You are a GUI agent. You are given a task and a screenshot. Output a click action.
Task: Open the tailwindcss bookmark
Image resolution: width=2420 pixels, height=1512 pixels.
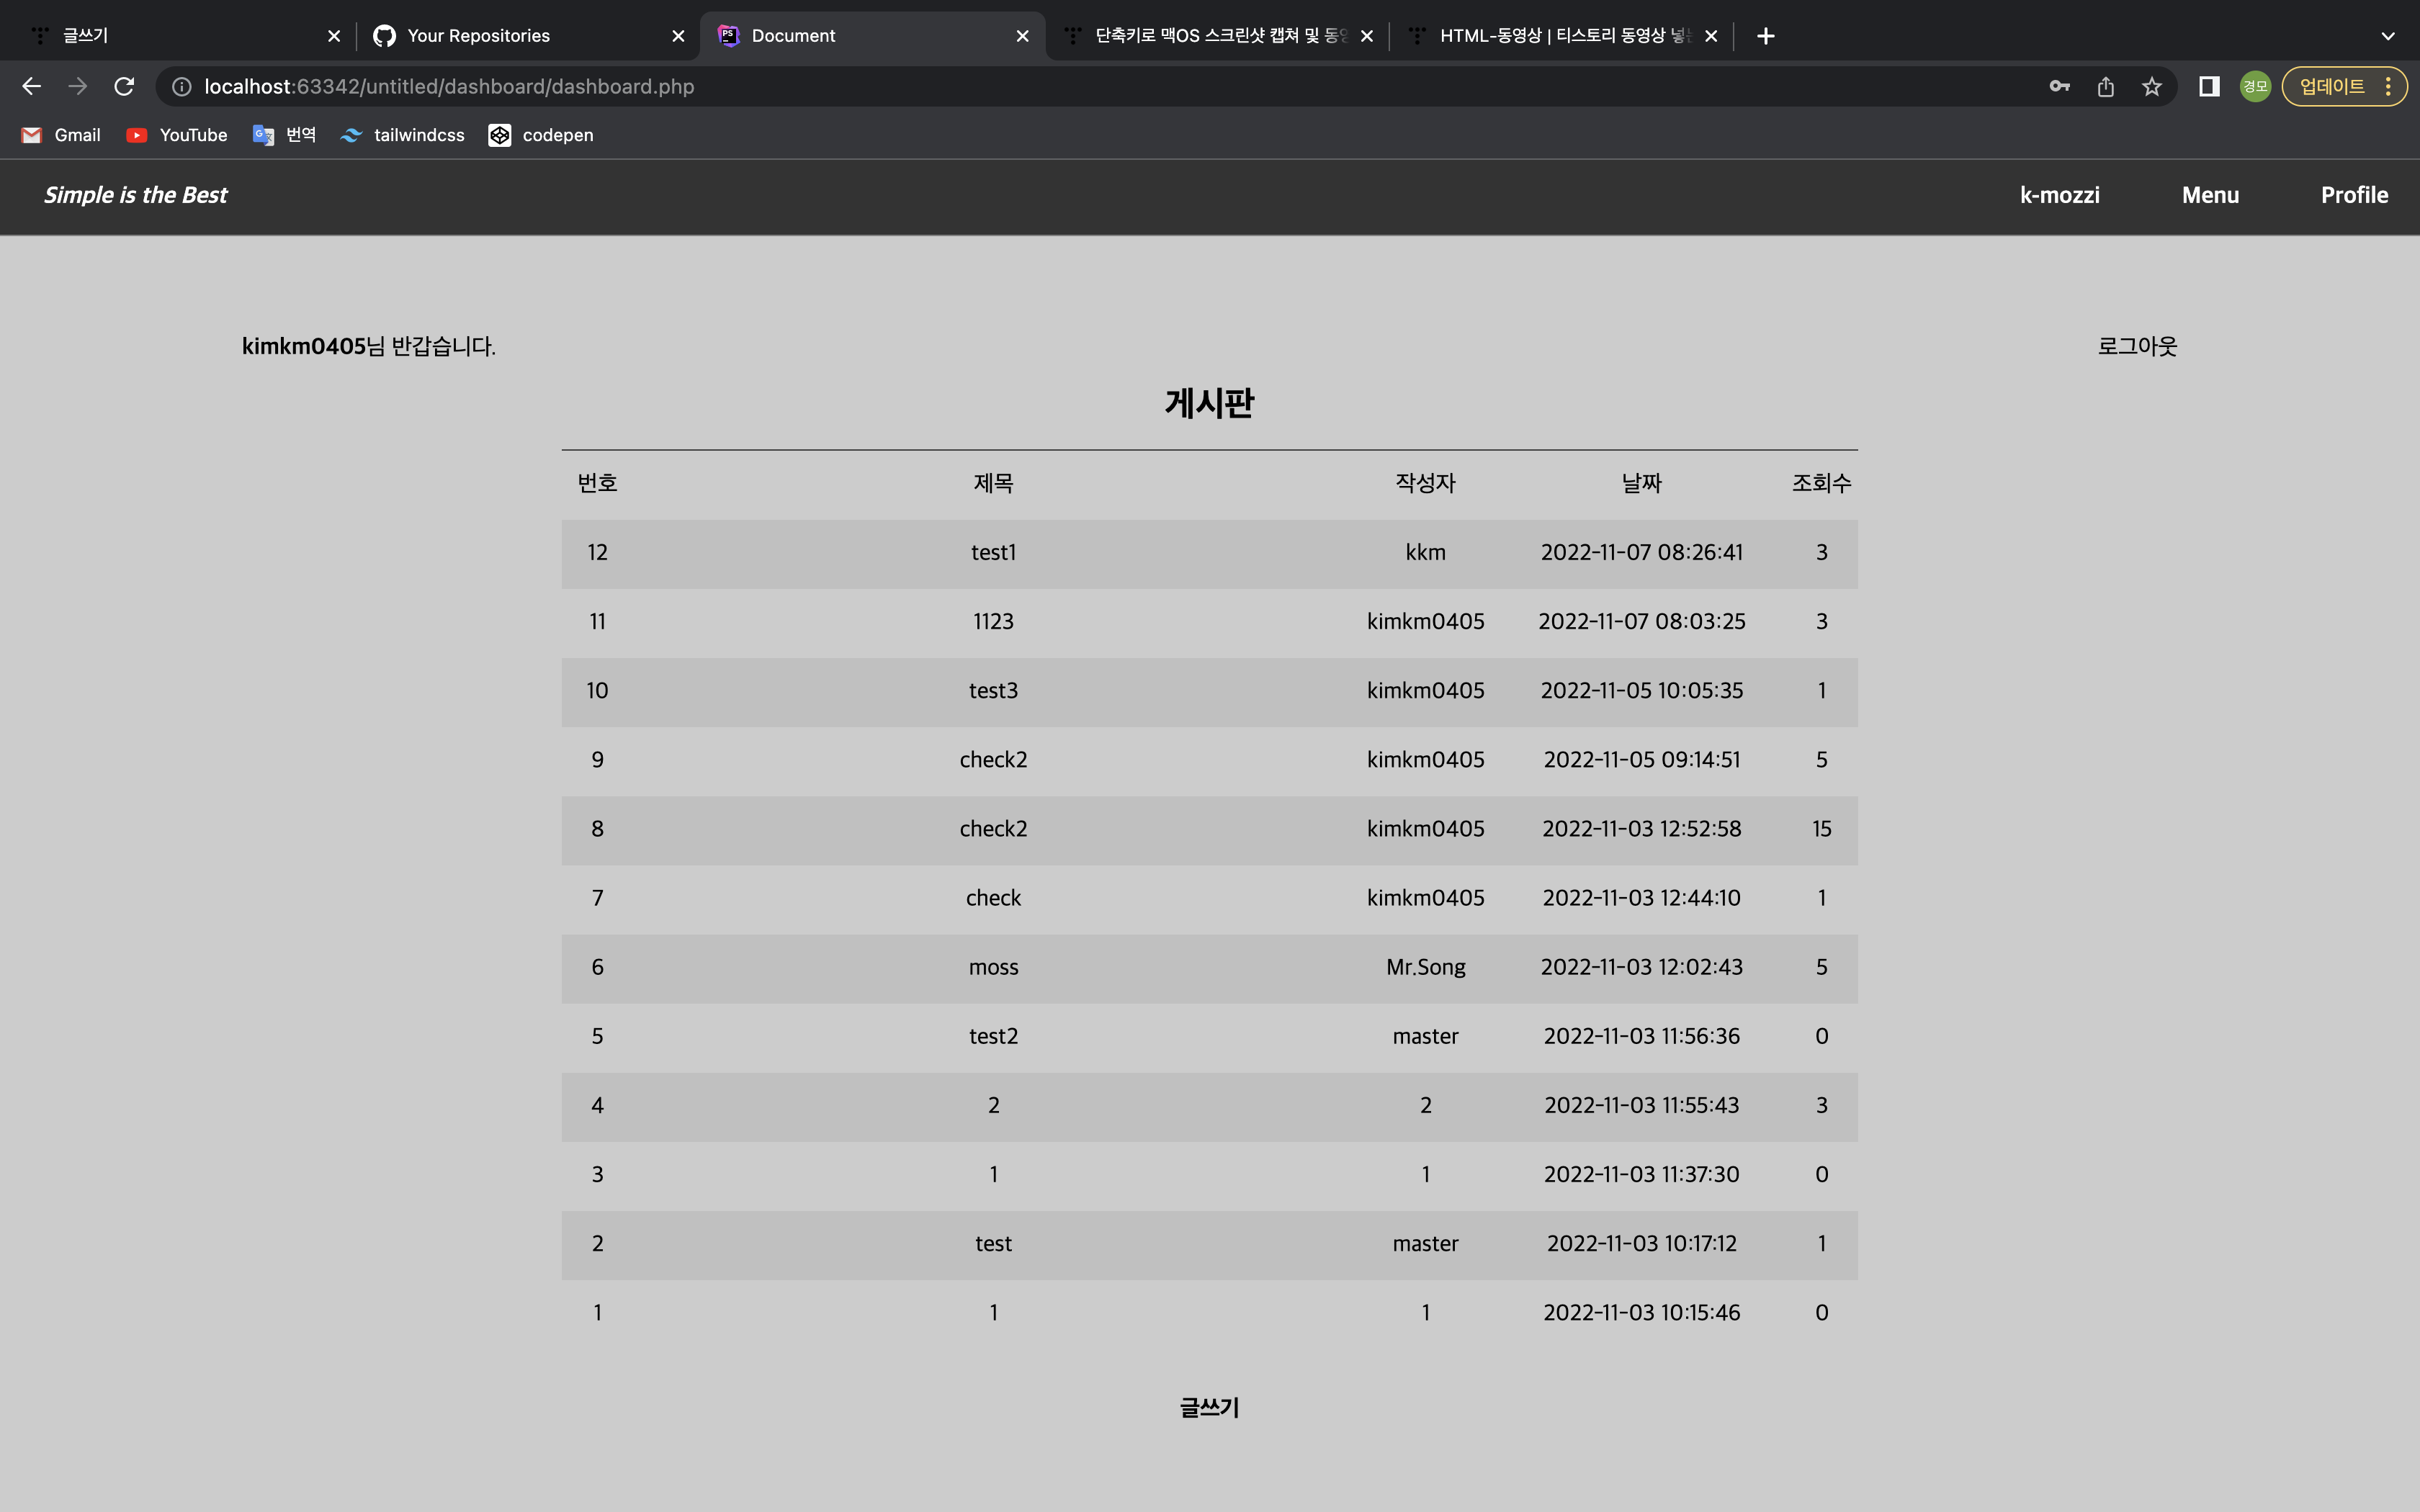coord(418,135)
